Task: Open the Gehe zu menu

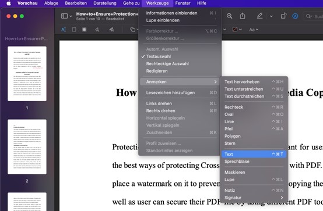Action: [x=131, y=3]
